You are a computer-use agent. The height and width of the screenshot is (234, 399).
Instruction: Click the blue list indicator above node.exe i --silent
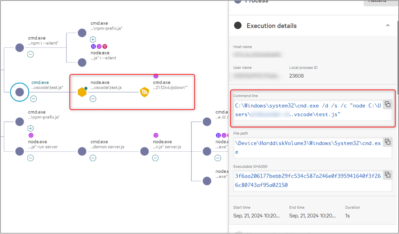pos(93,46)
